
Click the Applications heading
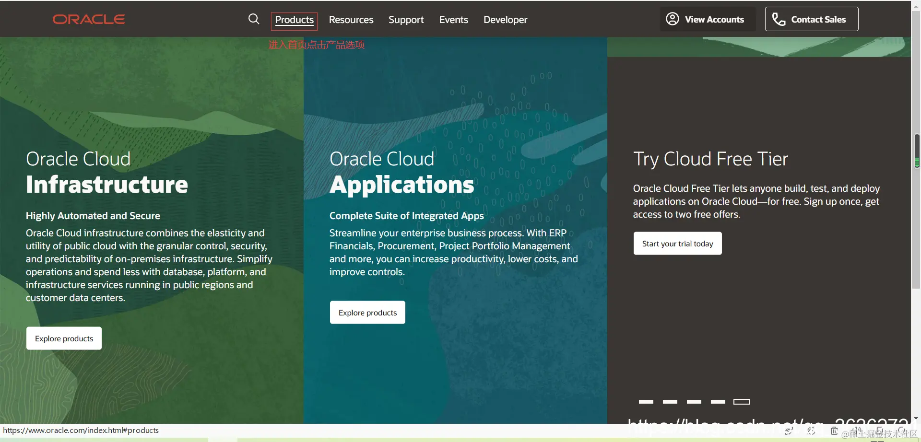coord(402,185)
